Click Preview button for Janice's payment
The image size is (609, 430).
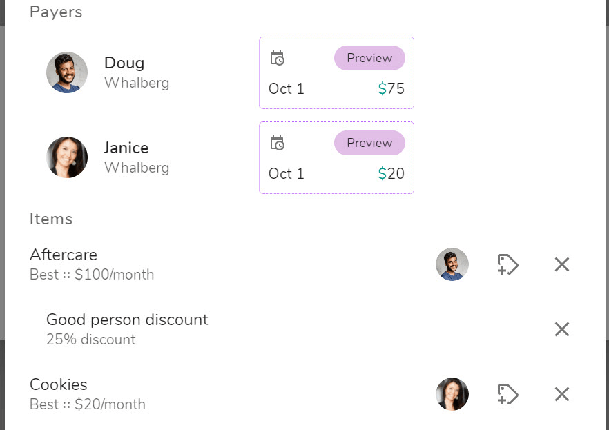point(369,143)
